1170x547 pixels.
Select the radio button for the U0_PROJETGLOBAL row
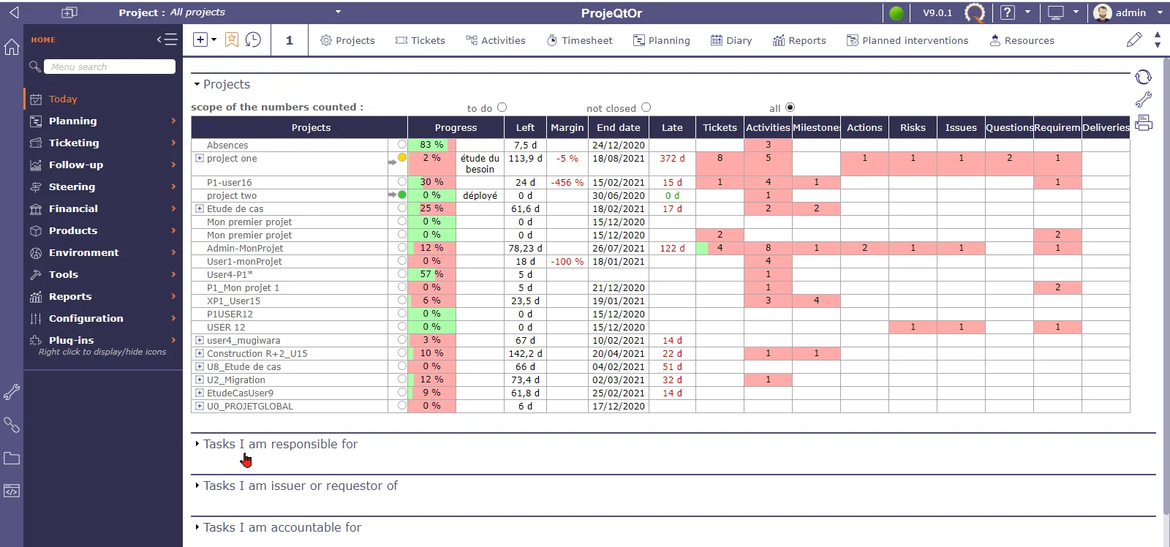pos(402,405)
